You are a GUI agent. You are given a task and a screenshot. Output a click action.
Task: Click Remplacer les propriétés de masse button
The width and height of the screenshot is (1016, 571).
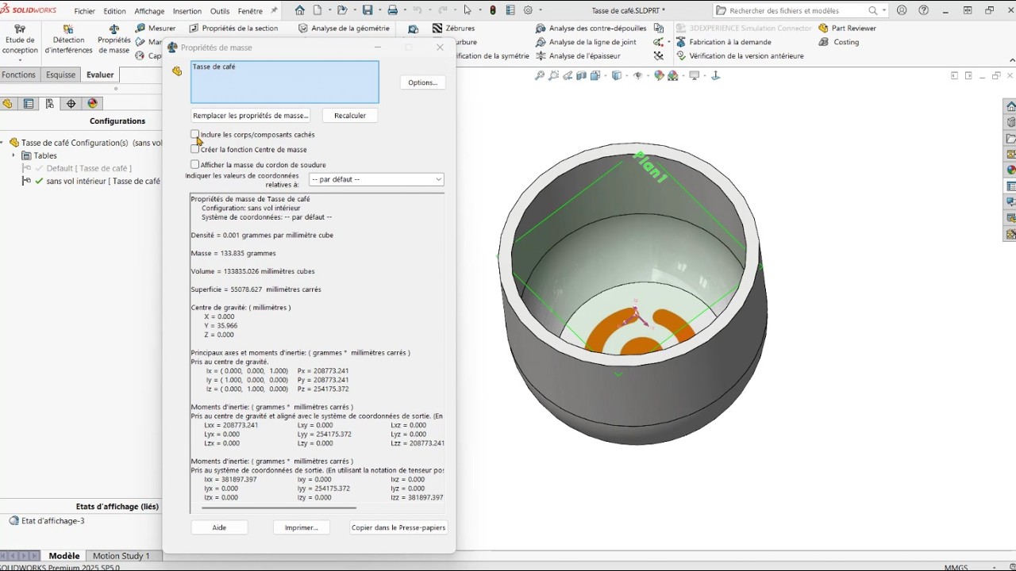coord(251,115)
